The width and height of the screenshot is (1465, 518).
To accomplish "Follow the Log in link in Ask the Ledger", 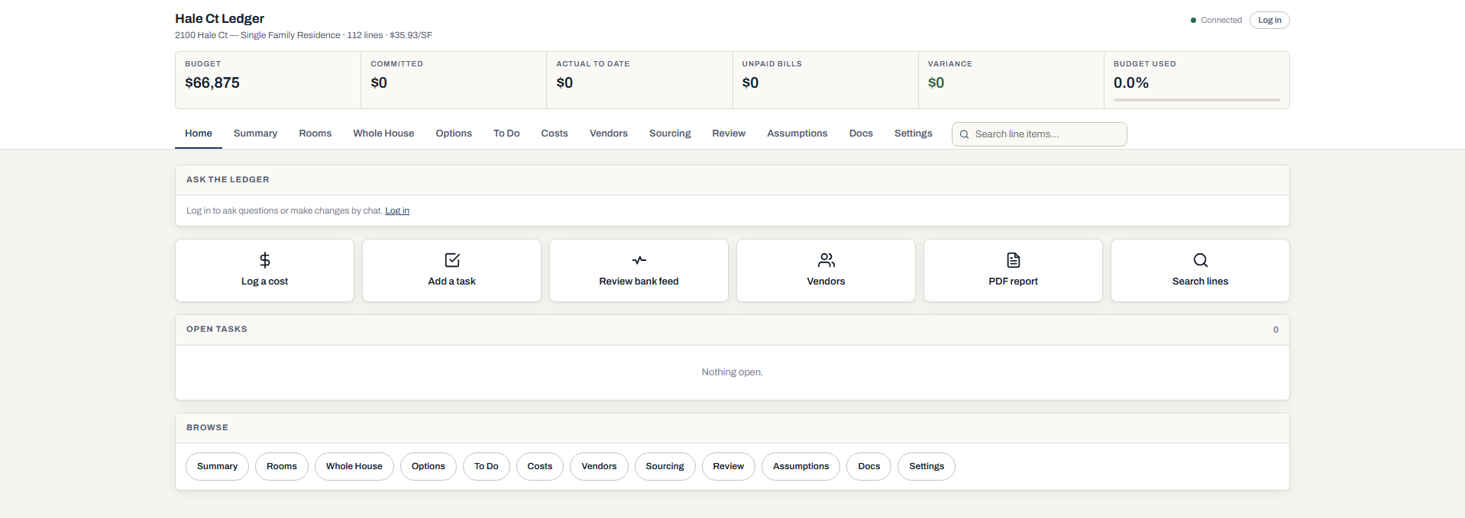I will 397,211.
